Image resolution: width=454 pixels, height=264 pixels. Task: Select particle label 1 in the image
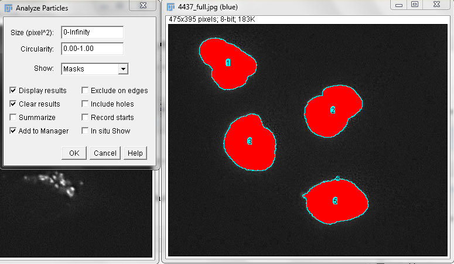[x=228, y=63]
